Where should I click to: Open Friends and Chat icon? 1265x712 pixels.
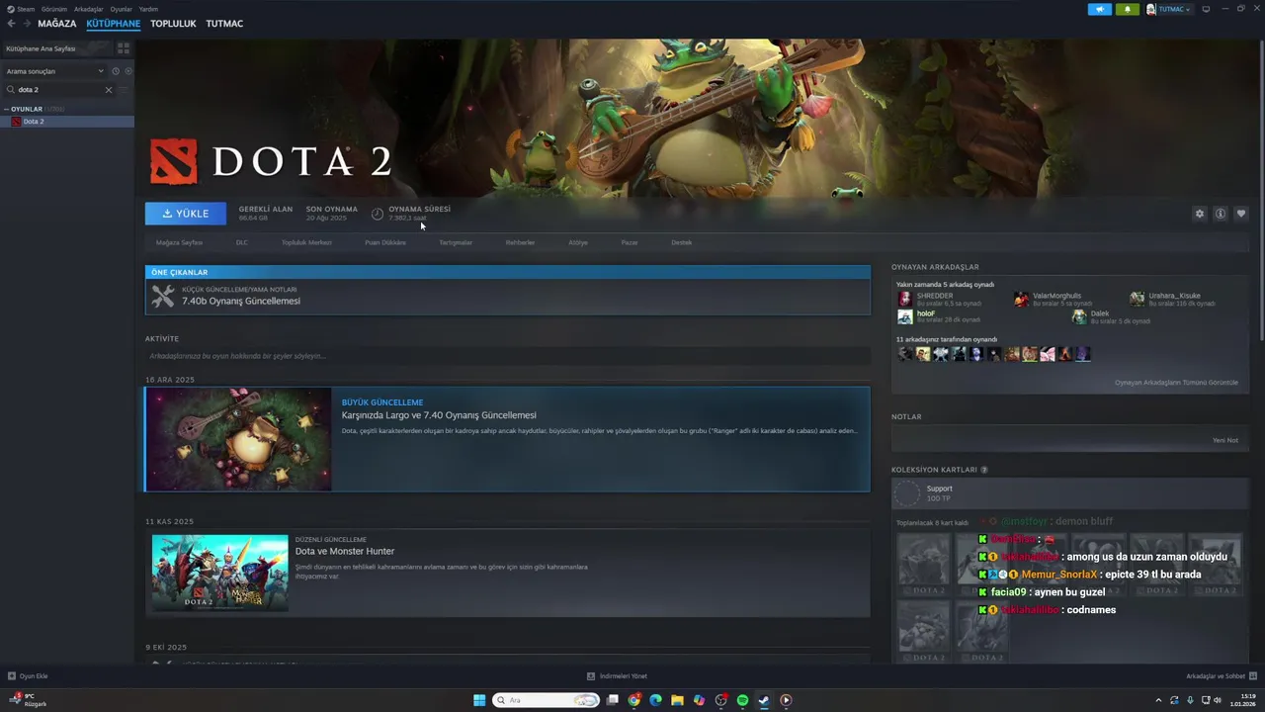pos(1254,676)
